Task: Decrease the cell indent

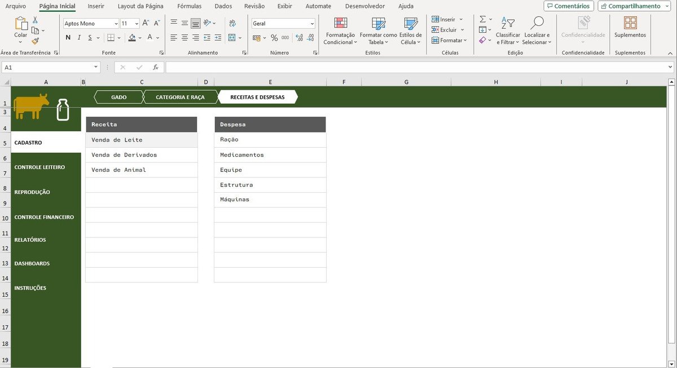Action: [x=207, y=38]
